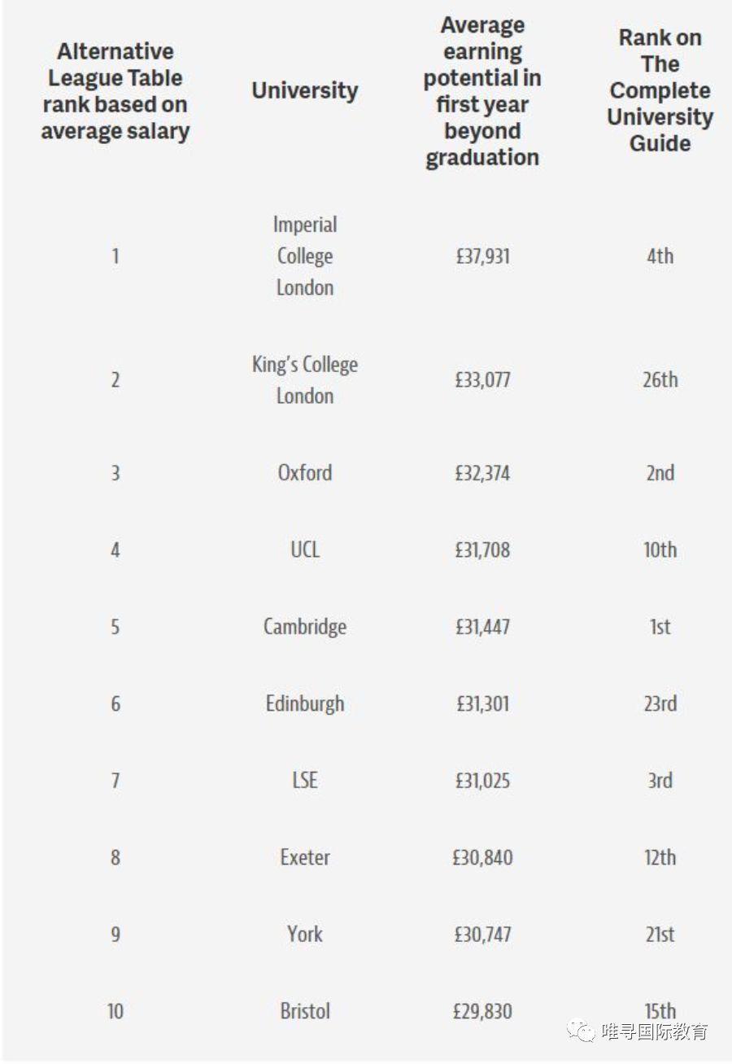Click the Exeter university name
The image size is (732, 1064).
305,857
